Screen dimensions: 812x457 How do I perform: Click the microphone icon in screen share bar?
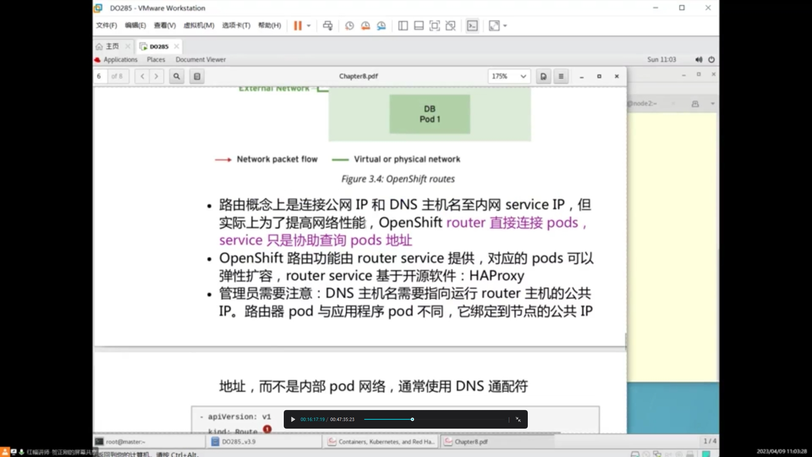(21, 452)
